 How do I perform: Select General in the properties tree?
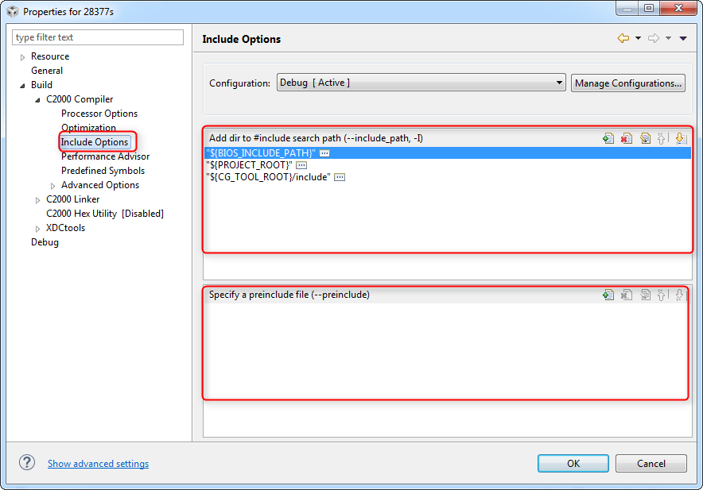[47, 71]
